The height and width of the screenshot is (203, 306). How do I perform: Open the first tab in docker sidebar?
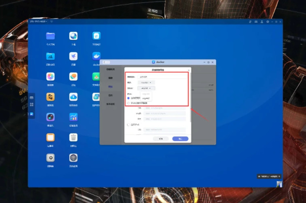coord(110,69)
